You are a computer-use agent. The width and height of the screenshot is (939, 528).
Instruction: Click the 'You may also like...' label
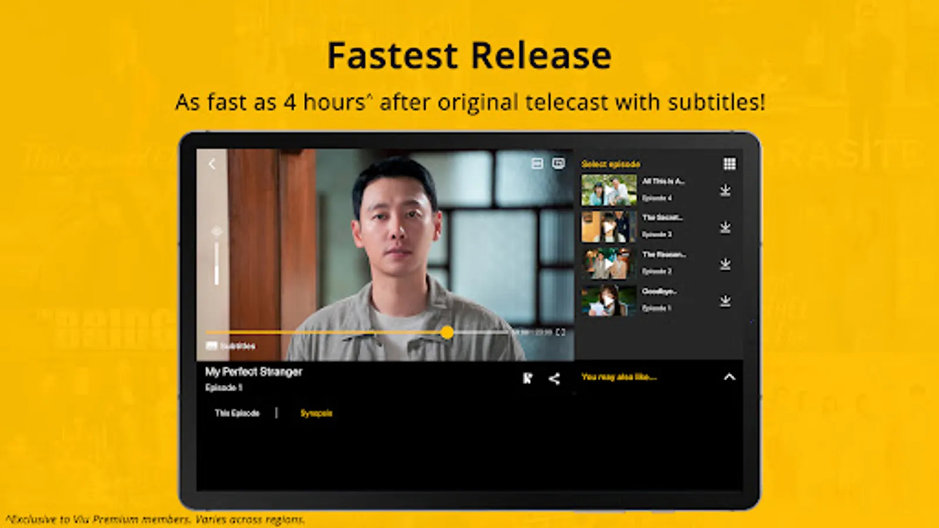[619, 377]
